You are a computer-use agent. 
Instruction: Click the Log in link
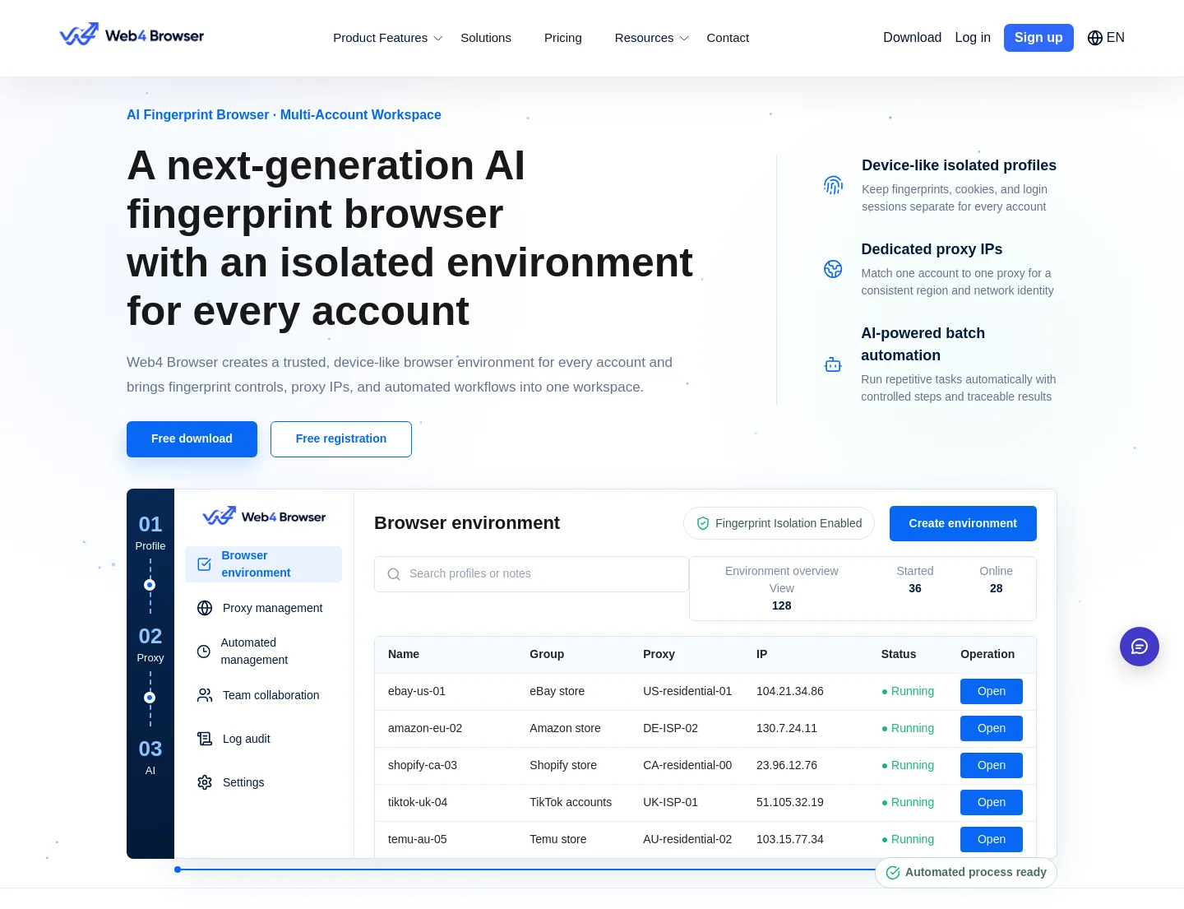(973, 38)
